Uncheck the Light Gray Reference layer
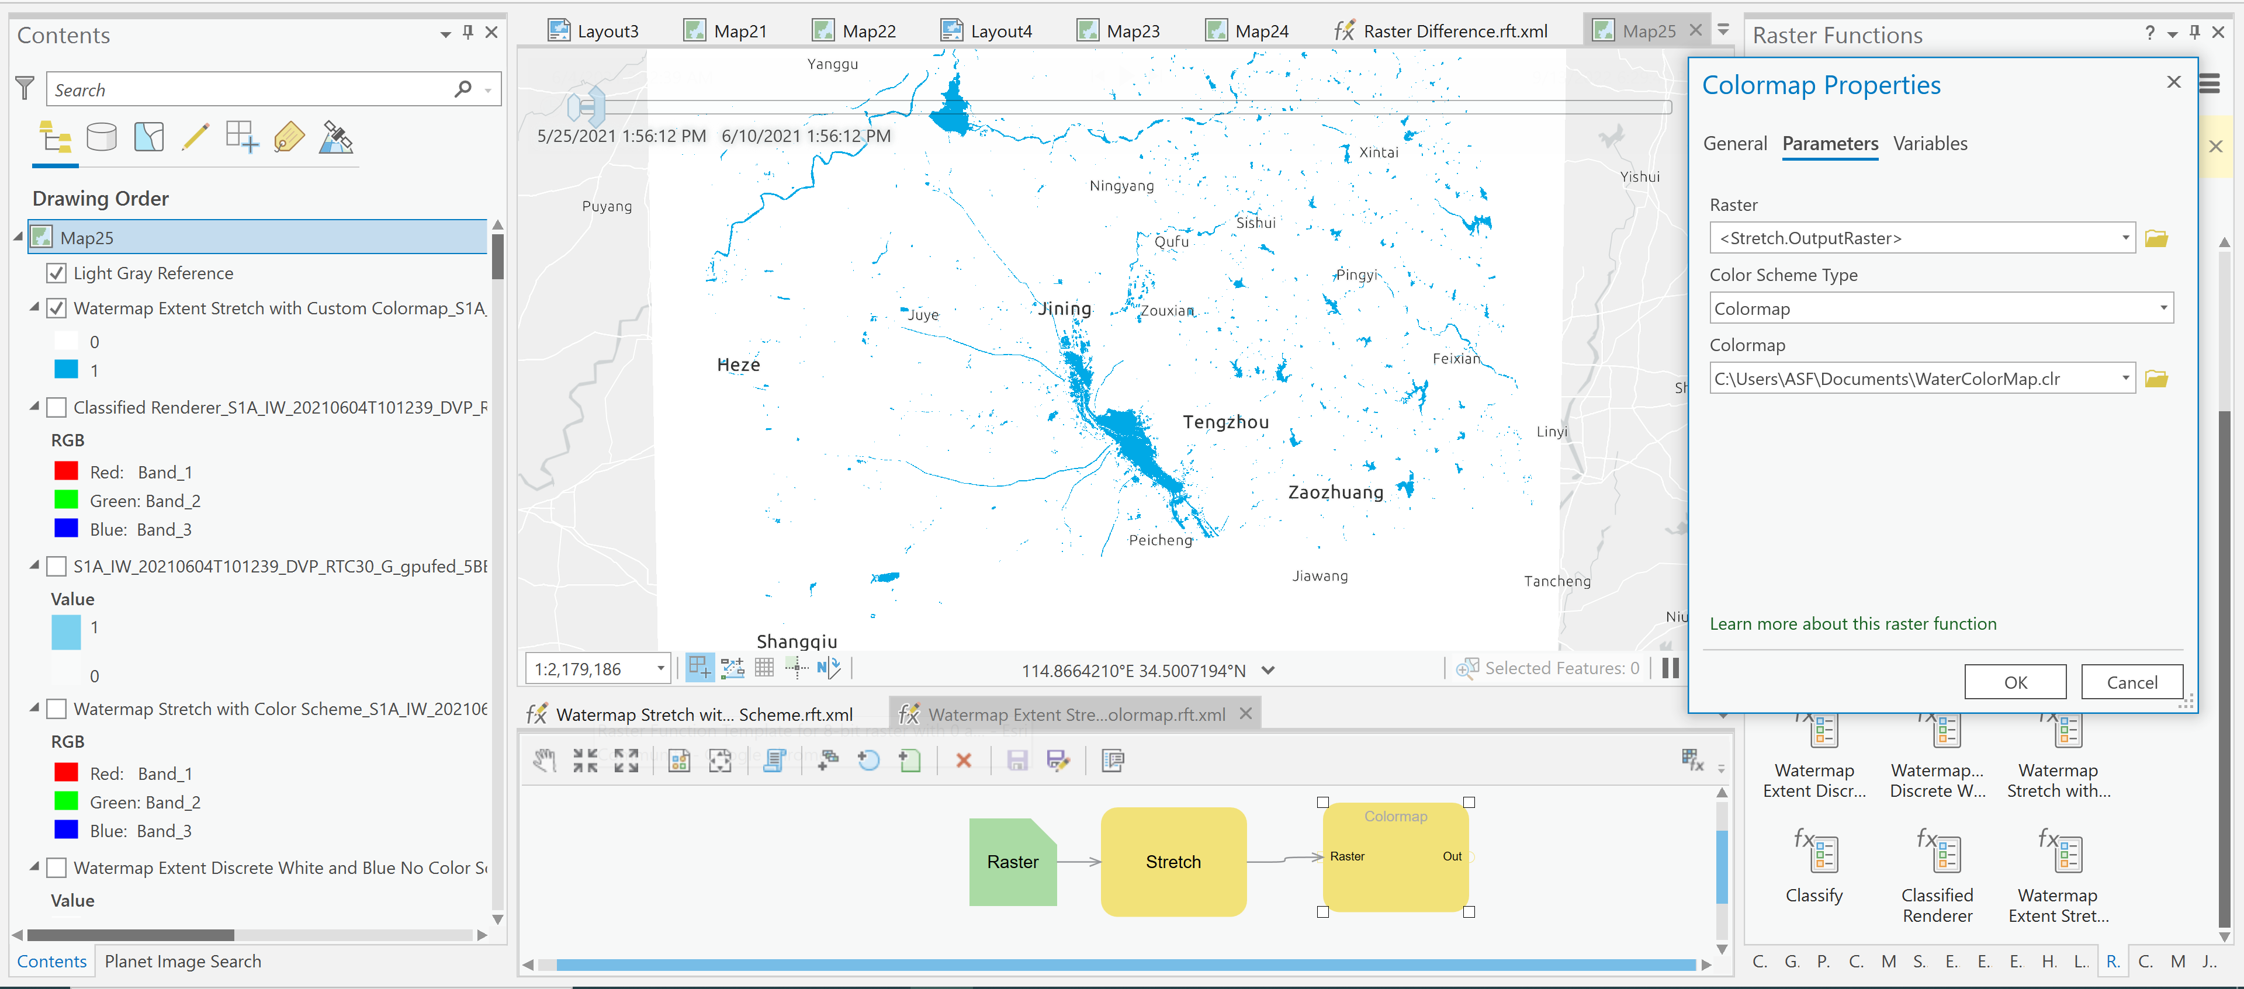 coord(57,273)
